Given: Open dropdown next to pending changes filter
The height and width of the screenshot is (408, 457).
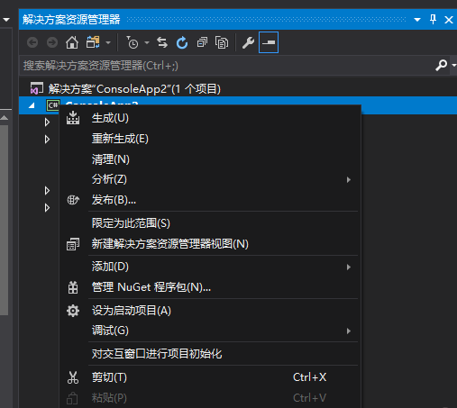Looking at the screenshot, I should [147, 43].
